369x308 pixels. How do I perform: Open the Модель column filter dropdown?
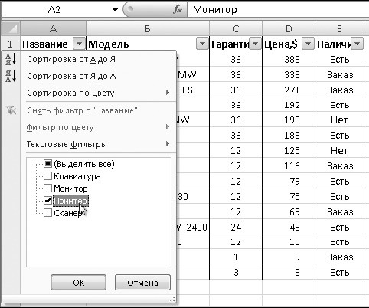(202, 44)
